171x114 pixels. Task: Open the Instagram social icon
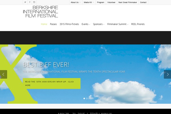[34, 2]
